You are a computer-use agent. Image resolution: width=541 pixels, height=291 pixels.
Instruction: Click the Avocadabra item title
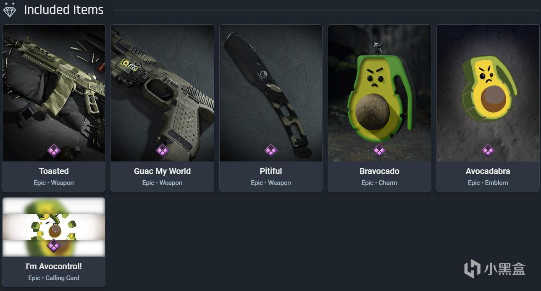pos(488,171)
